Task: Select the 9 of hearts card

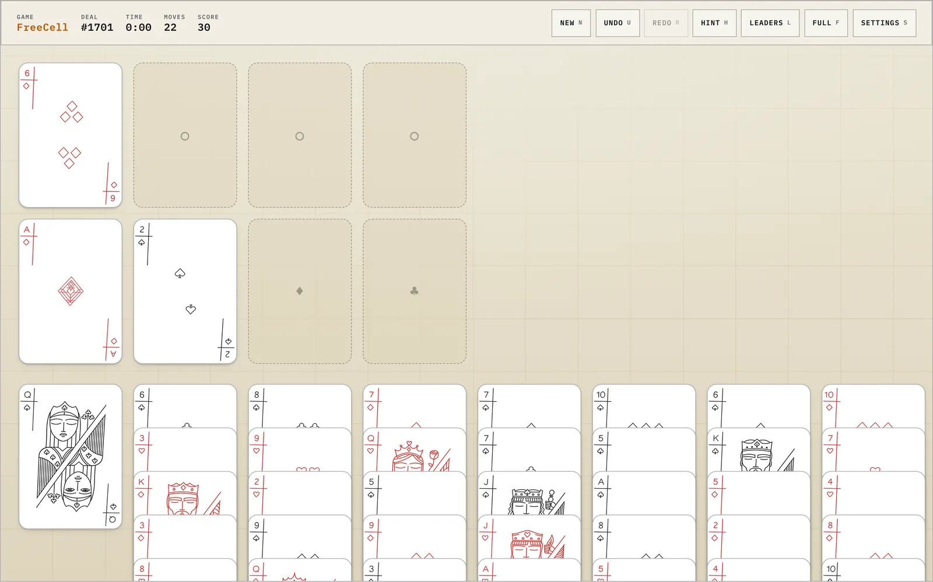Action: [300, 450]
